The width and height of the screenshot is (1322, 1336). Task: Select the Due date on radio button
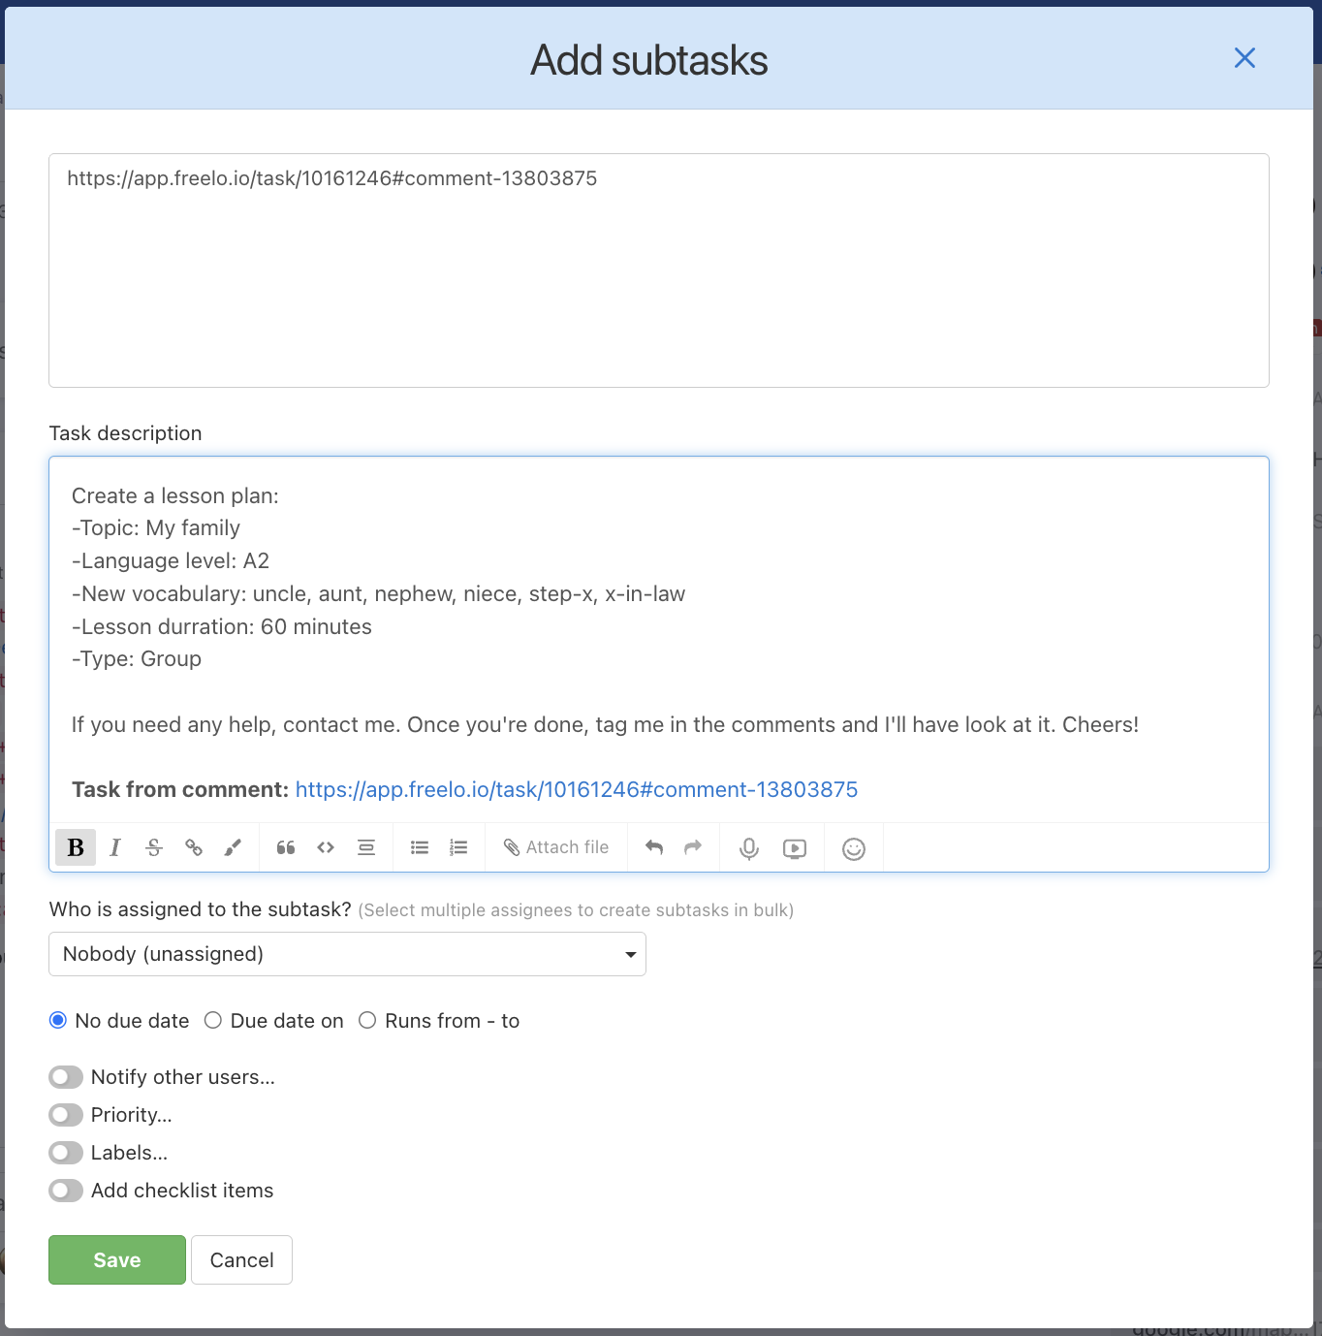pos(213,1020)
